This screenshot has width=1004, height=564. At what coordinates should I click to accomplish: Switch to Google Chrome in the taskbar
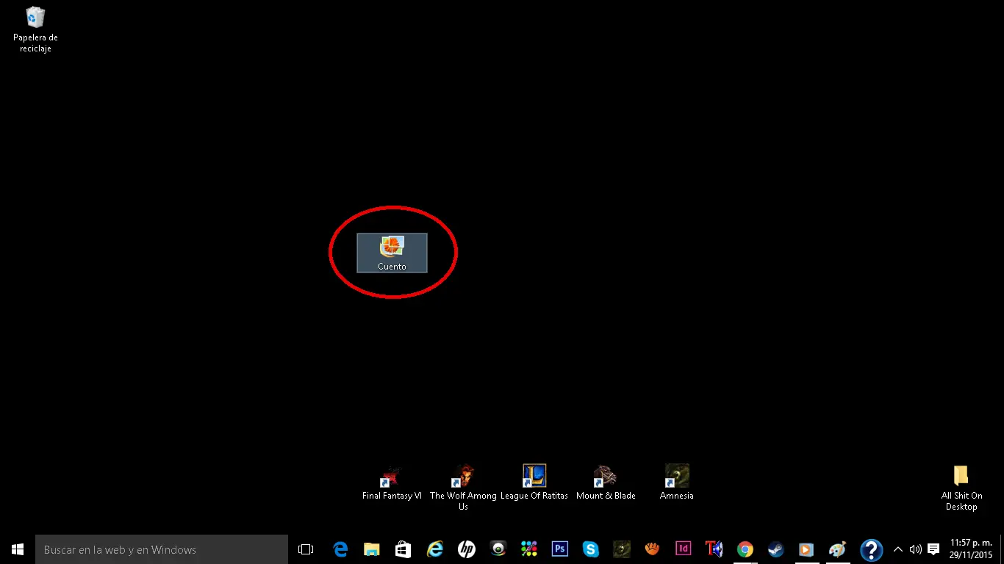coord(745,549)
